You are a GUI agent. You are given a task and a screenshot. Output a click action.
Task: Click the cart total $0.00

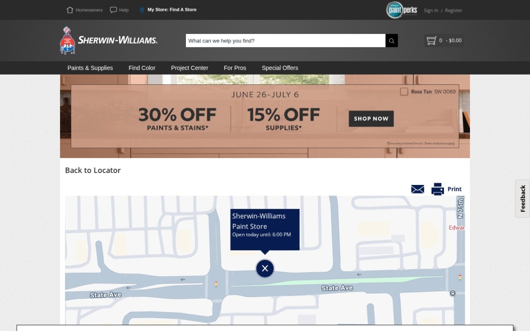pos(455,41)
